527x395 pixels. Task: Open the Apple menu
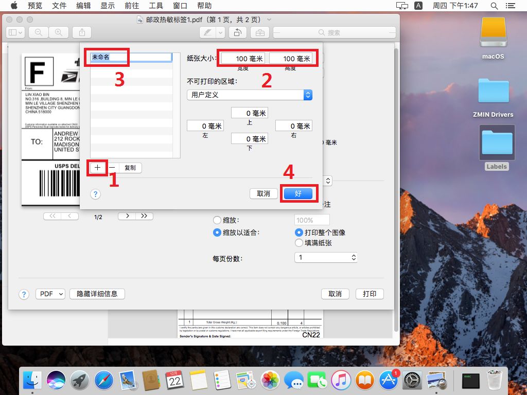tap(14, 5)
